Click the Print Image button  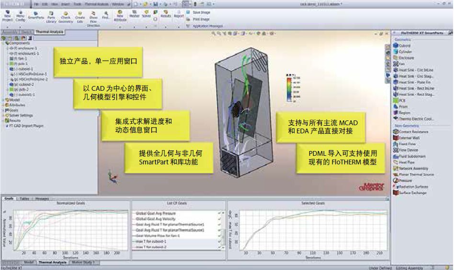point(198,19)
